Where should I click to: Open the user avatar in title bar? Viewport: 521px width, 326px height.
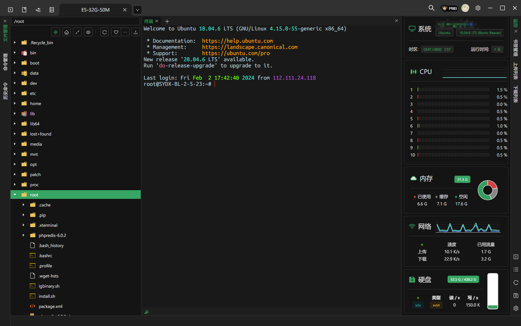point(465,8)
